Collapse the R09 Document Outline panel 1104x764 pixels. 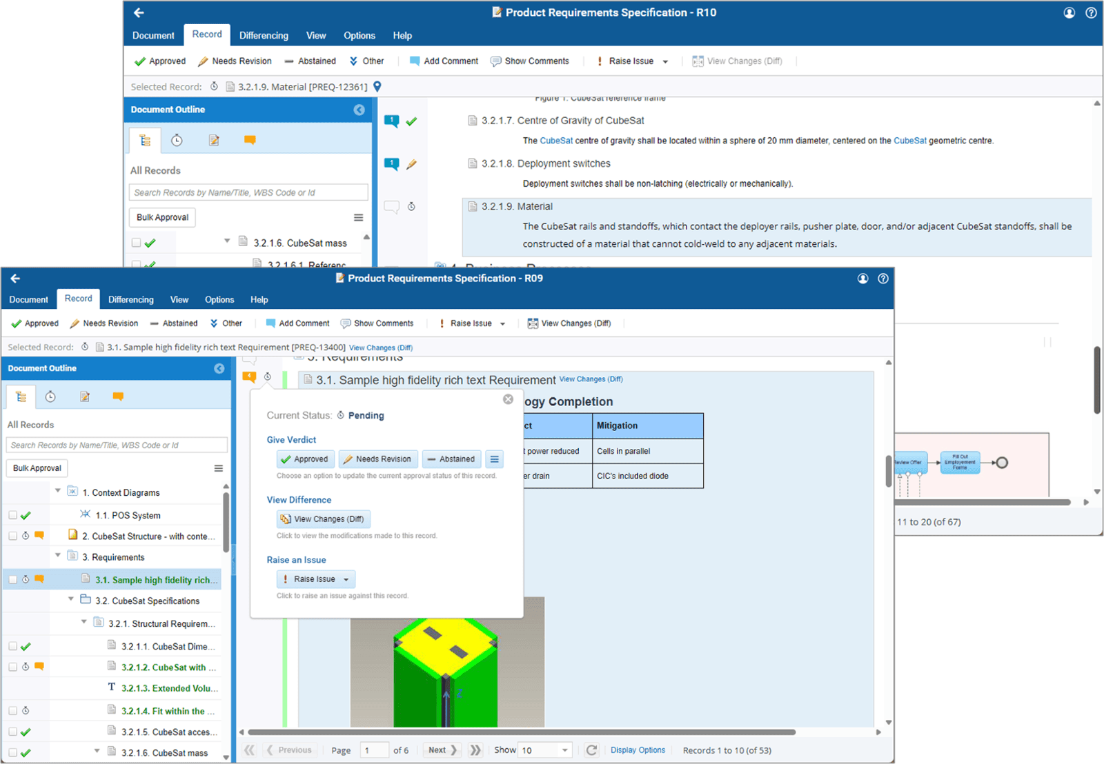pos(219,369)
